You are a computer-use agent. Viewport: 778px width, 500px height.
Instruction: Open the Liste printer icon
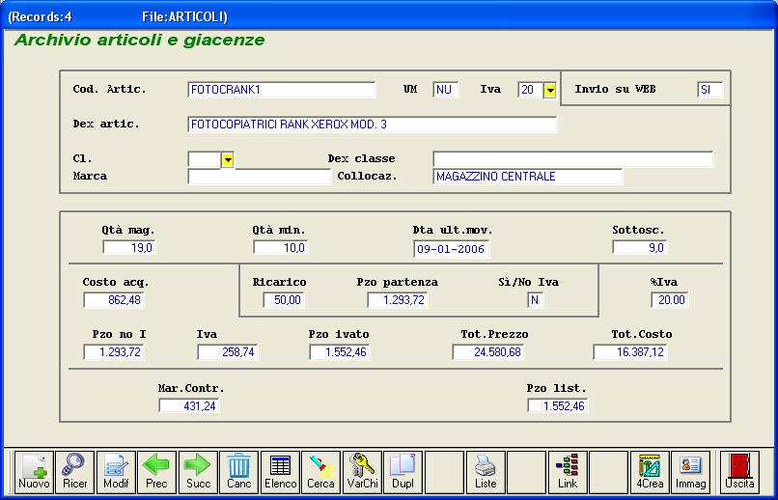pyautogui.click(x=486, y=472)
